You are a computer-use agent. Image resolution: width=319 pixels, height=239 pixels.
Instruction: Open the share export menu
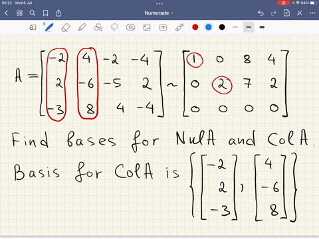58,13
